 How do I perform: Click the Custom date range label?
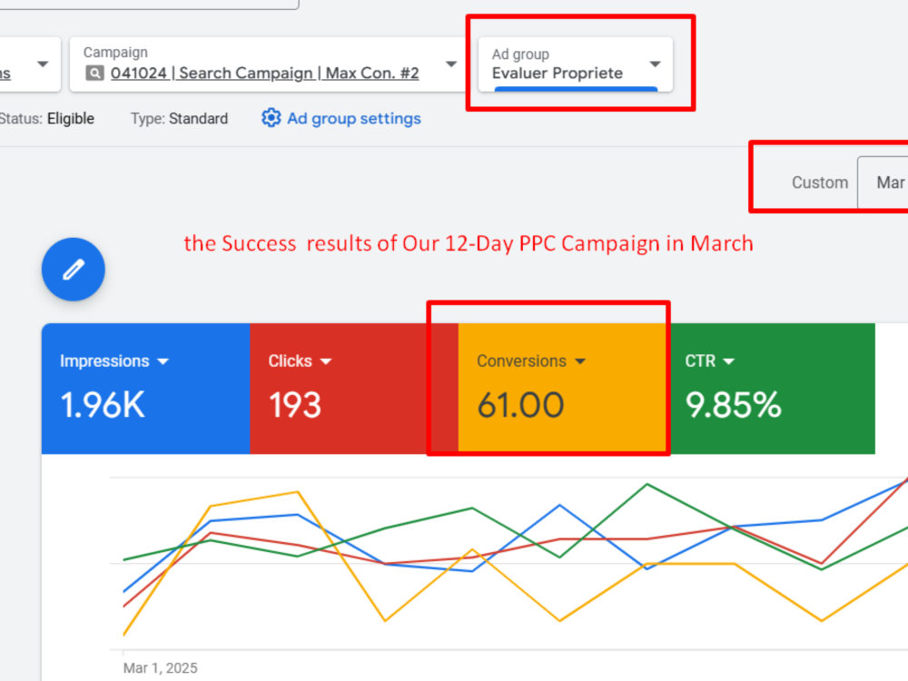(x=819, y=183)
